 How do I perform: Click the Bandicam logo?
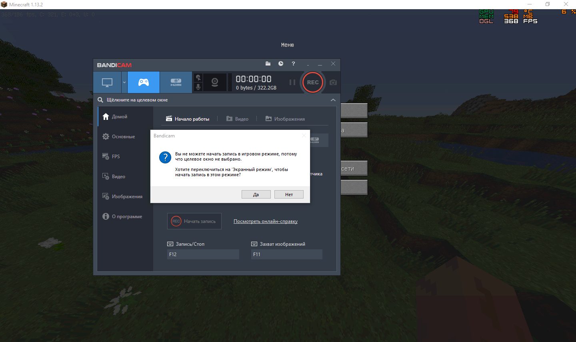point(114,65)
